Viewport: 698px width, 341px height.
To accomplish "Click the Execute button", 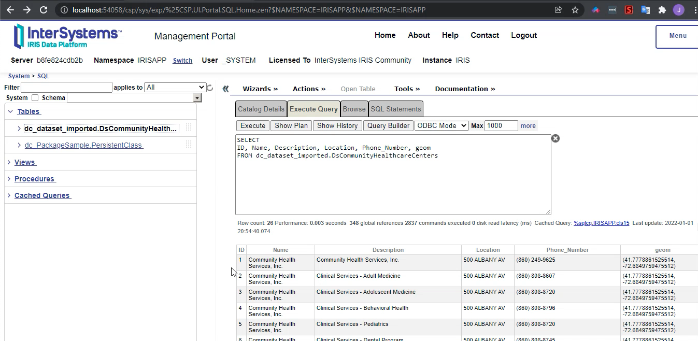I will coord(253,125).
